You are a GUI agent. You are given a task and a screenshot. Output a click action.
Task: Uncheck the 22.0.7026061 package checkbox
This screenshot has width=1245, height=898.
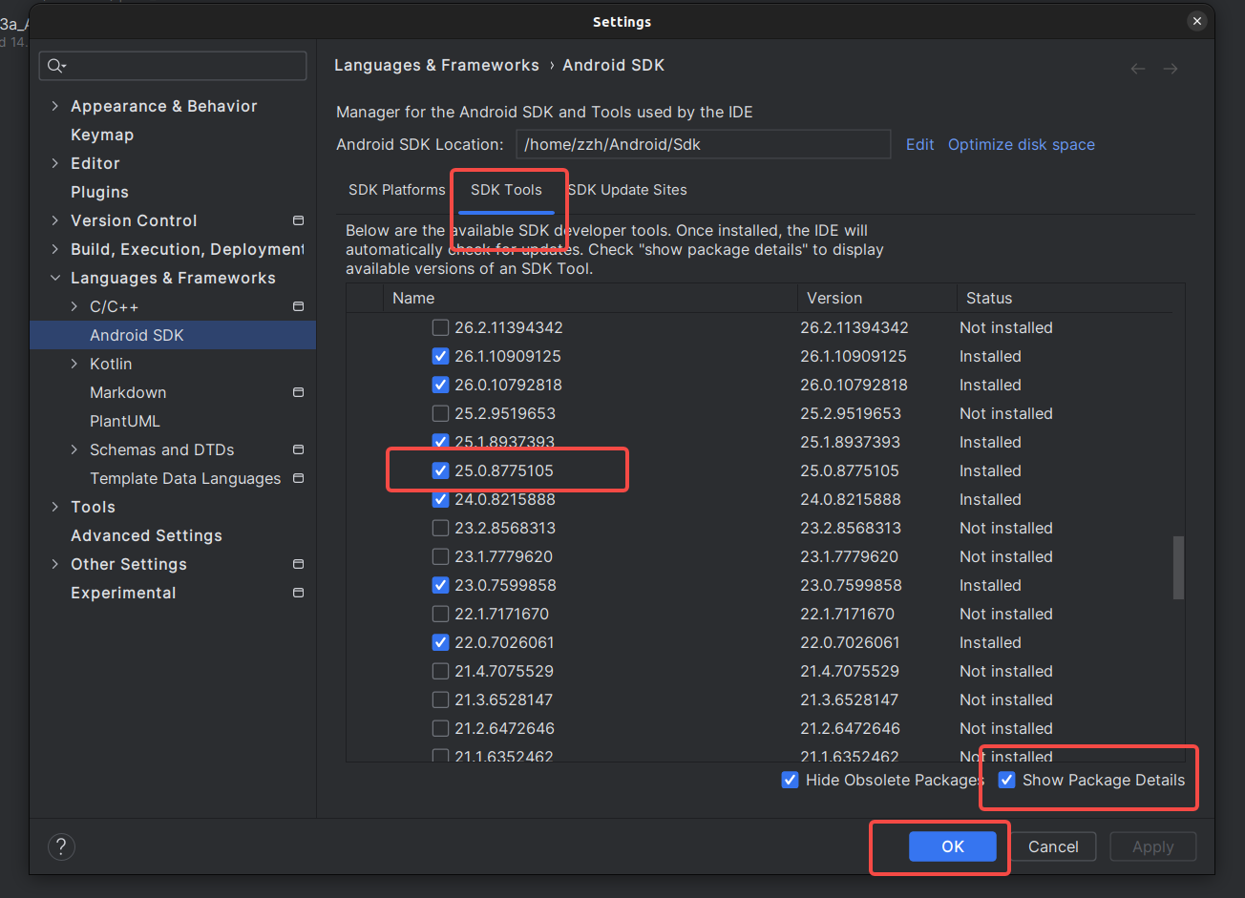tap(440, 642)
